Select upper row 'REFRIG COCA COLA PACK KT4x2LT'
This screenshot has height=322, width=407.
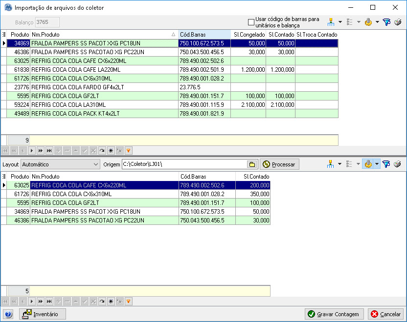(172, 114)
